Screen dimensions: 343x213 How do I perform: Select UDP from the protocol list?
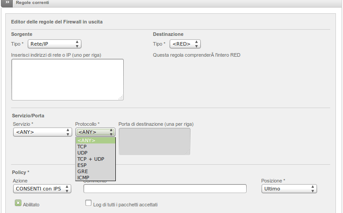point(95,153)
